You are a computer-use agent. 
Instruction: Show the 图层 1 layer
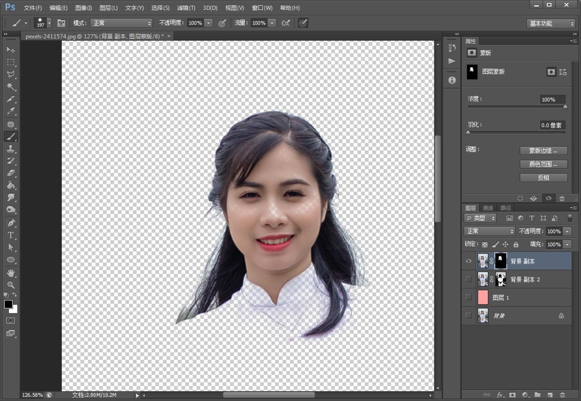[469, 298]
